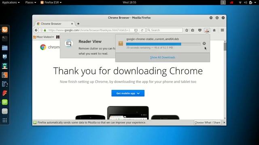The image size is (259, 145).
Task: Click the workspace indicator 1
Action: point(223,2)
